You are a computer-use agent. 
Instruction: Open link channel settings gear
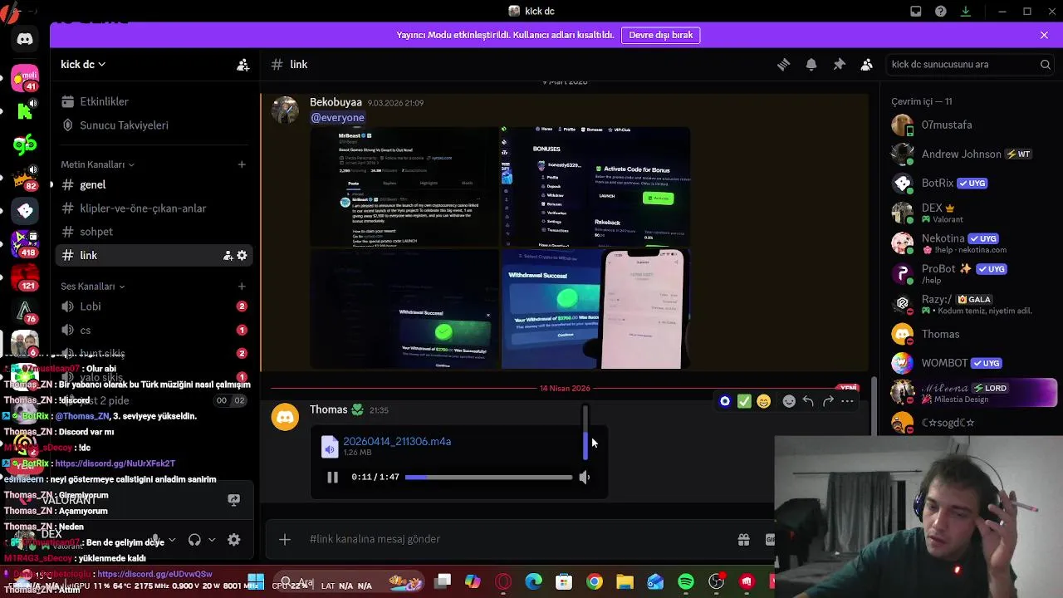coord(242,256)
